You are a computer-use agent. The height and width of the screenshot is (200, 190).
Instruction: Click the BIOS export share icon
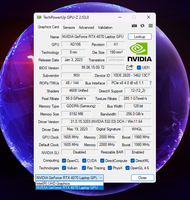pyautogui.click(x=130, y=67)
